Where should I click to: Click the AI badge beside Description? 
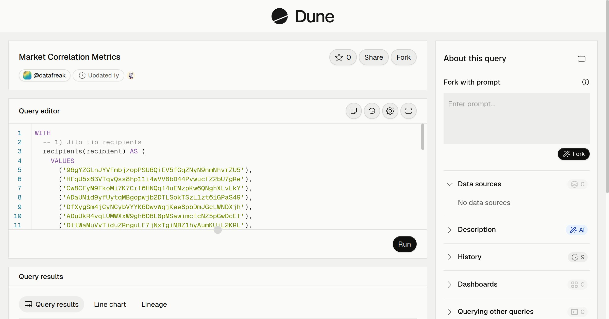tap(577, 230)
